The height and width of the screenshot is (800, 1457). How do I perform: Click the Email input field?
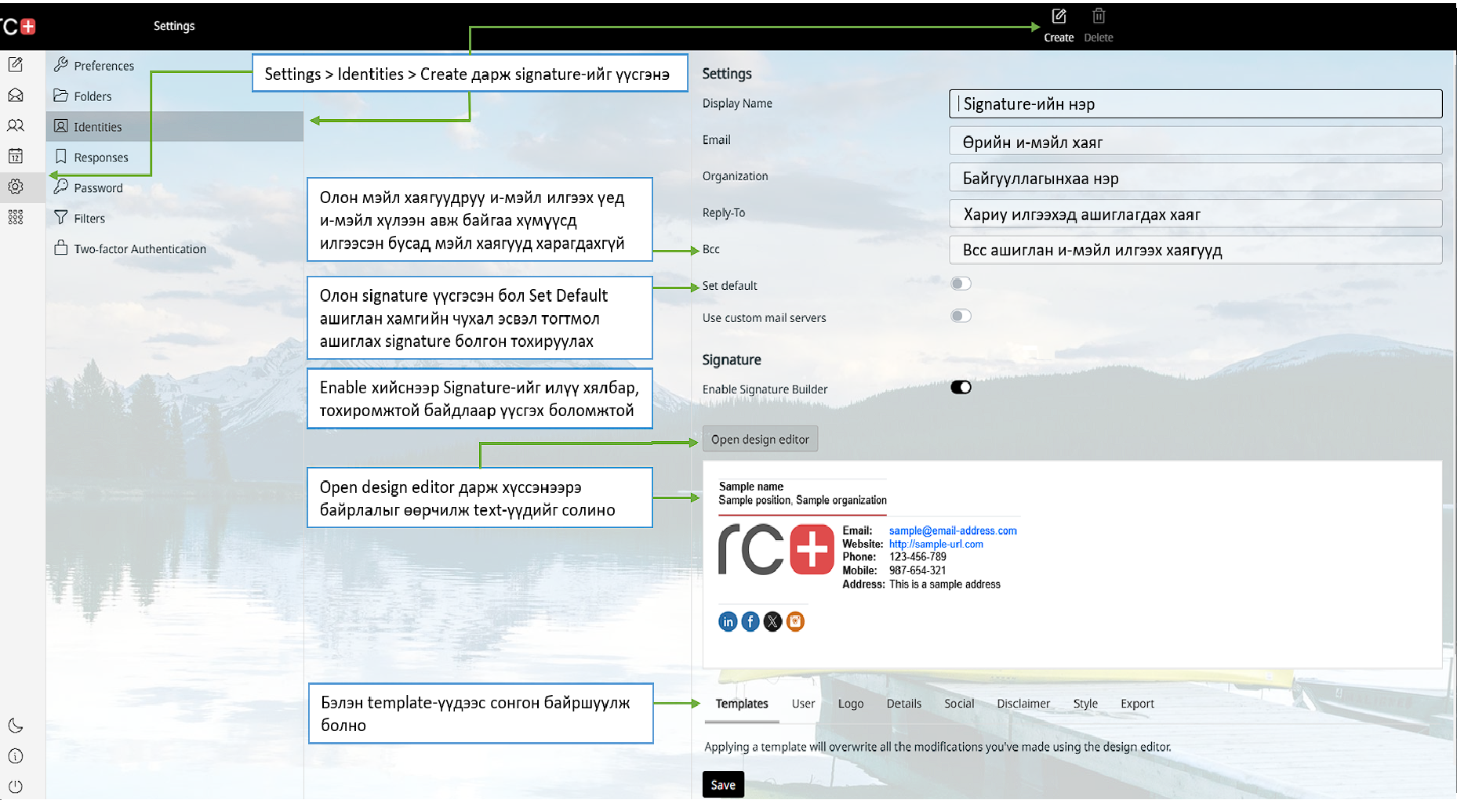click(1195, 141)
